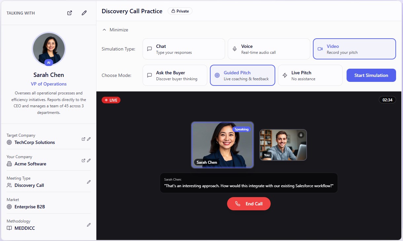This screenshot has height=241, width=403.
Task: Edit Methodology MEDDICC pencil icon
Action: point(89,225)
